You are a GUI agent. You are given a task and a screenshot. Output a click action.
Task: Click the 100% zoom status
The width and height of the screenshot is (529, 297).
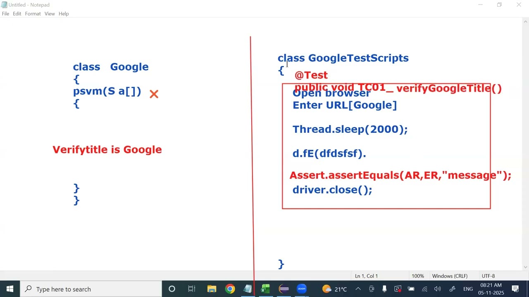pos(418,276)
